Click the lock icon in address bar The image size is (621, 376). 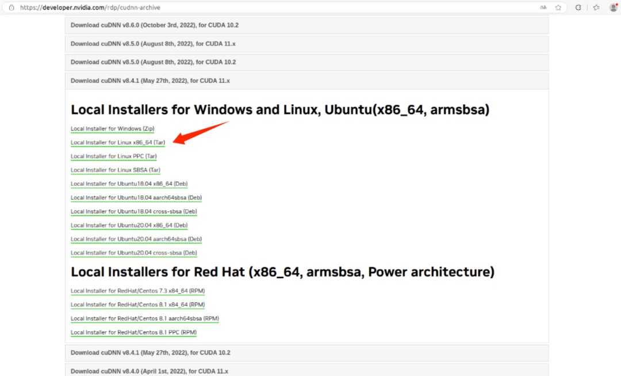(11, 7)
